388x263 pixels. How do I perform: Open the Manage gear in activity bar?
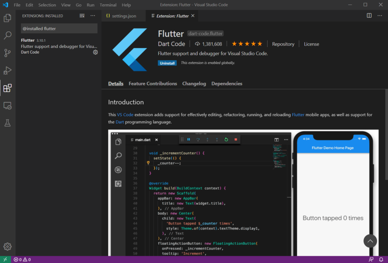pos(8,246)
